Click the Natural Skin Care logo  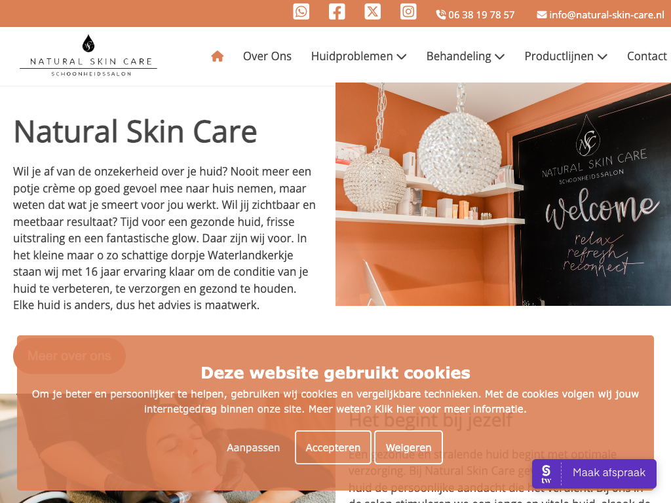point(88,56)
